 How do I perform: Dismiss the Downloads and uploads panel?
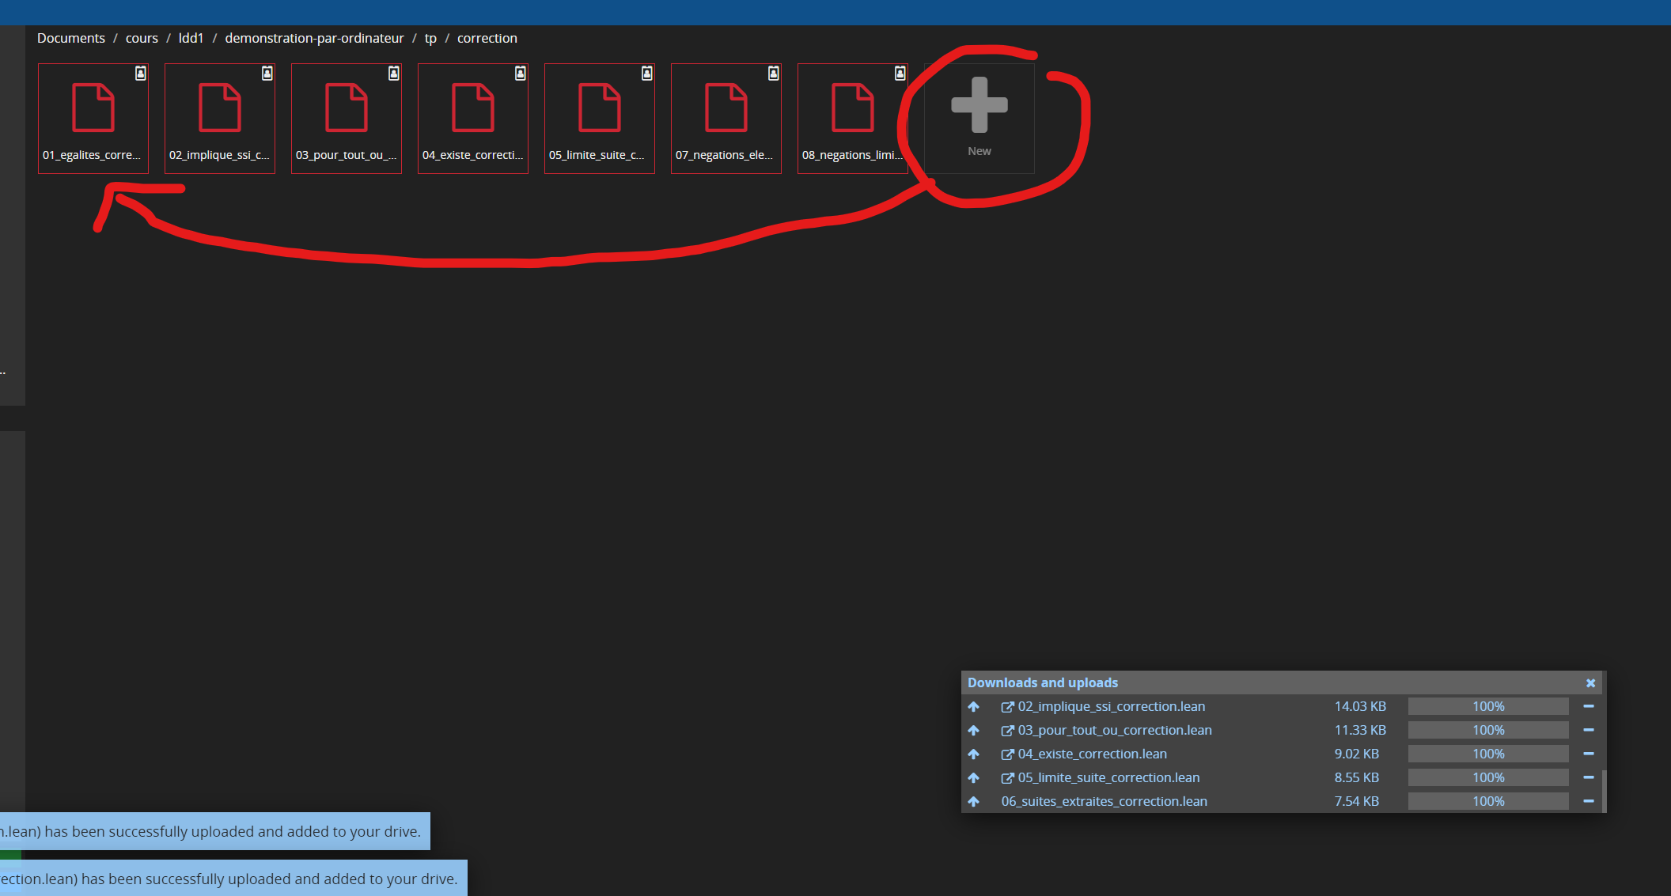[1590, 682]
